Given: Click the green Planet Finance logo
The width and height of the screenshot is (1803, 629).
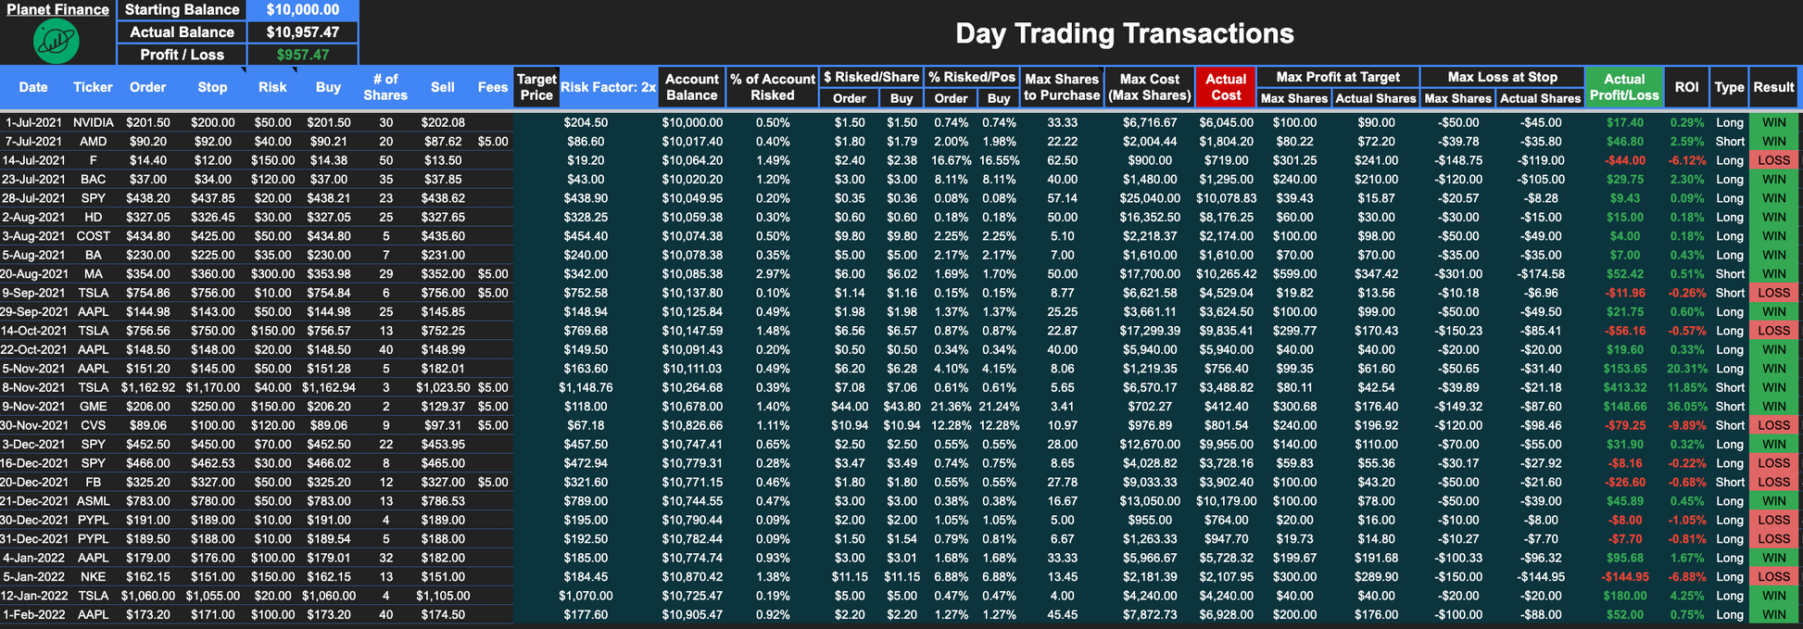Looking at the screenshot, I should pyautogui.click(x=57, y=41).
